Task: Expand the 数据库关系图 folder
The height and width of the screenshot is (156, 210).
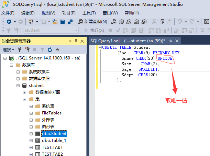Action: 24,92
